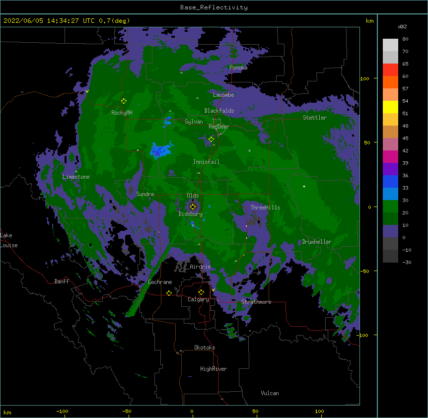Click the white plus marker east of ThreeHills
Screen dimensions: 428x418
[304, 186]
